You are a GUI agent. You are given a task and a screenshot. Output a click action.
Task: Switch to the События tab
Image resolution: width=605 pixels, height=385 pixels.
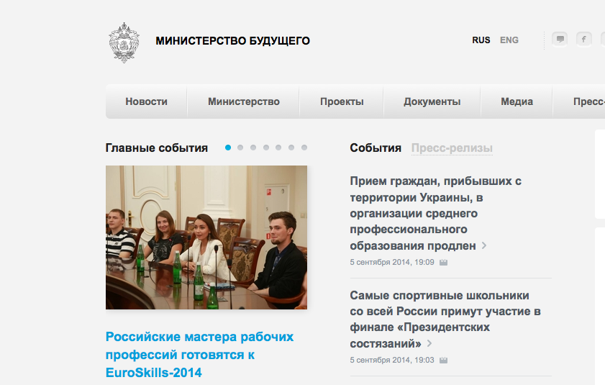point(376,148)
